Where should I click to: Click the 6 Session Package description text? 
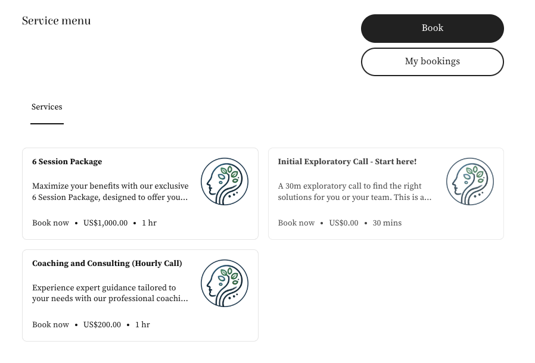(110, 192)
